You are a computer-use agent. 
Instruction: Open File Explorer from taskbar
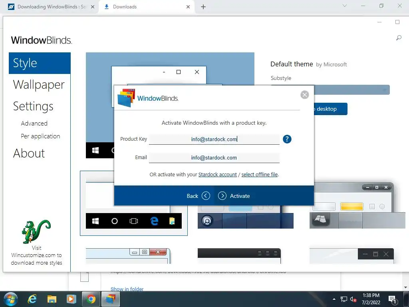coord(52,299)
